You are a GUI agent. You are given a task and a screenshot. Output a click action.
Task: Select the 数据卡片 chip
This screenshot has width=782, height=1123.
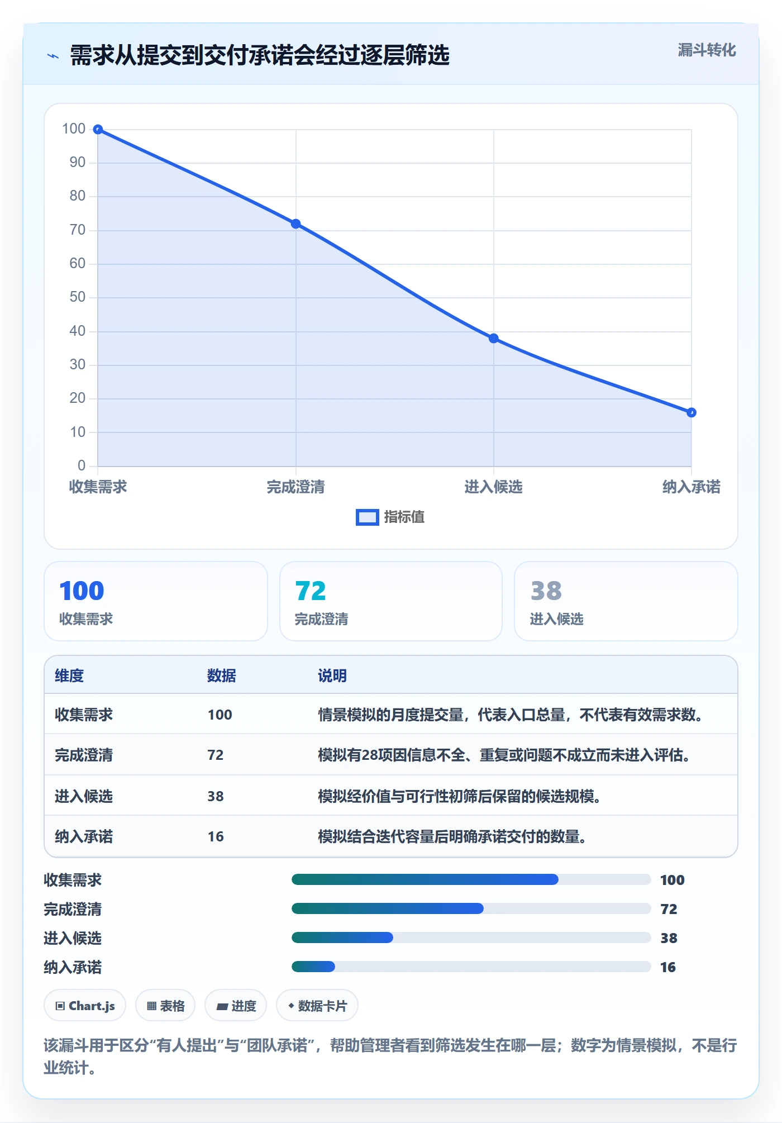pos(317,1006)
